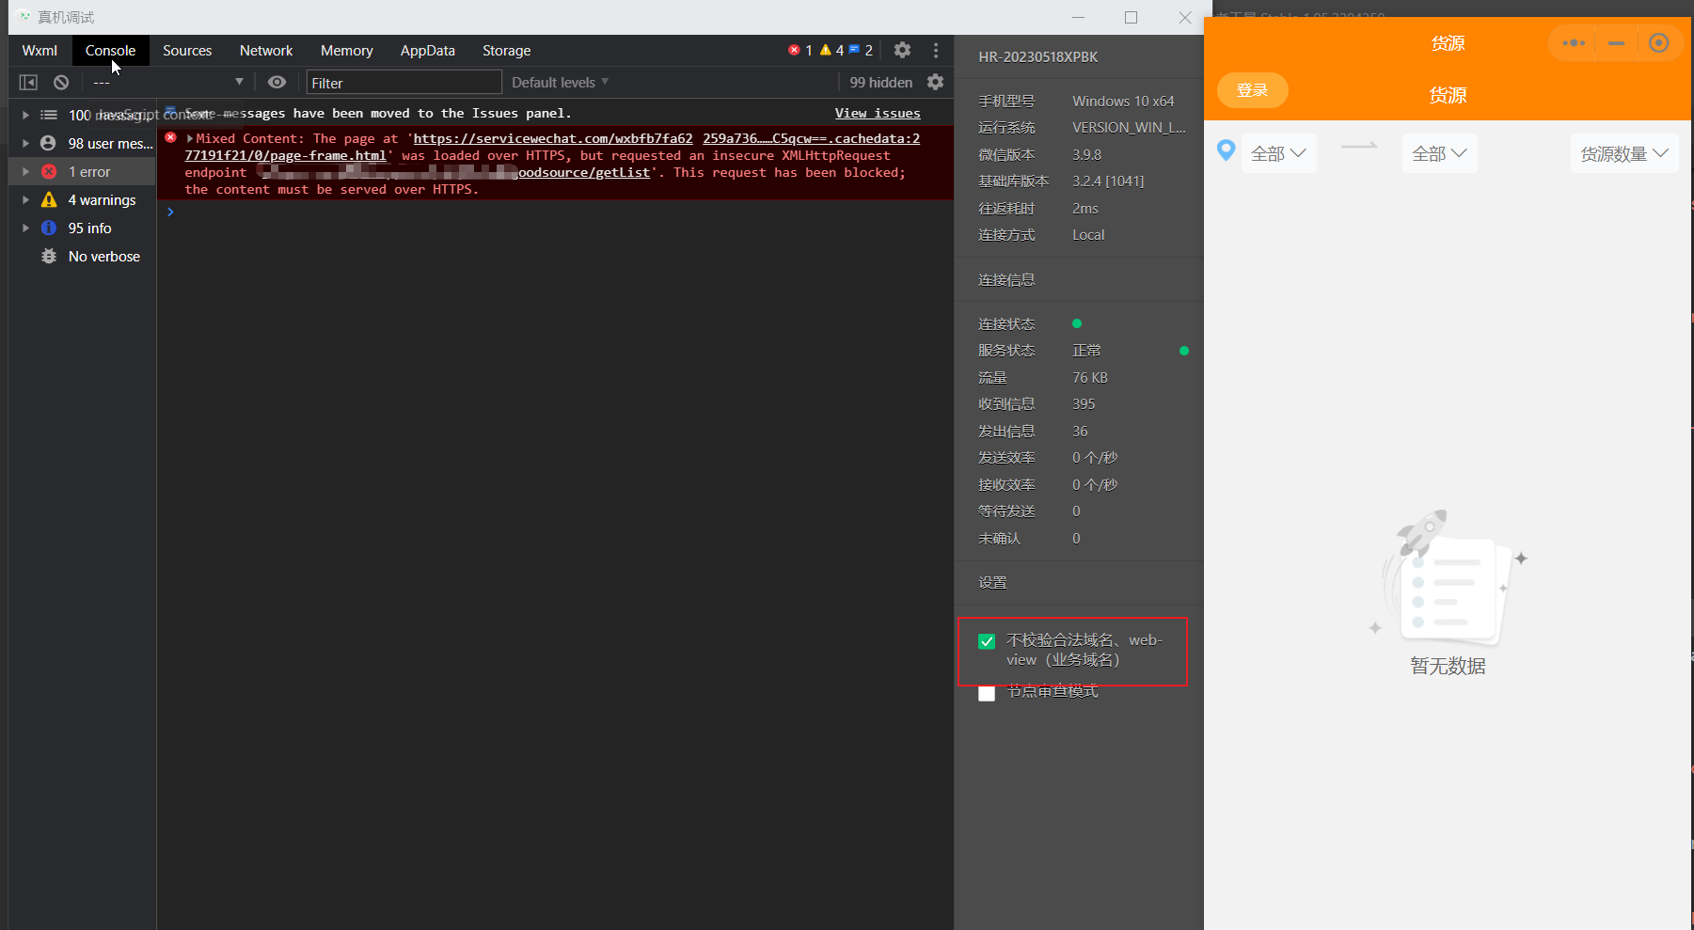The width and height of the screenshot is (1694, 930).
Task: Click the capsule circle close icon
Action: (x=1658, y=43)
